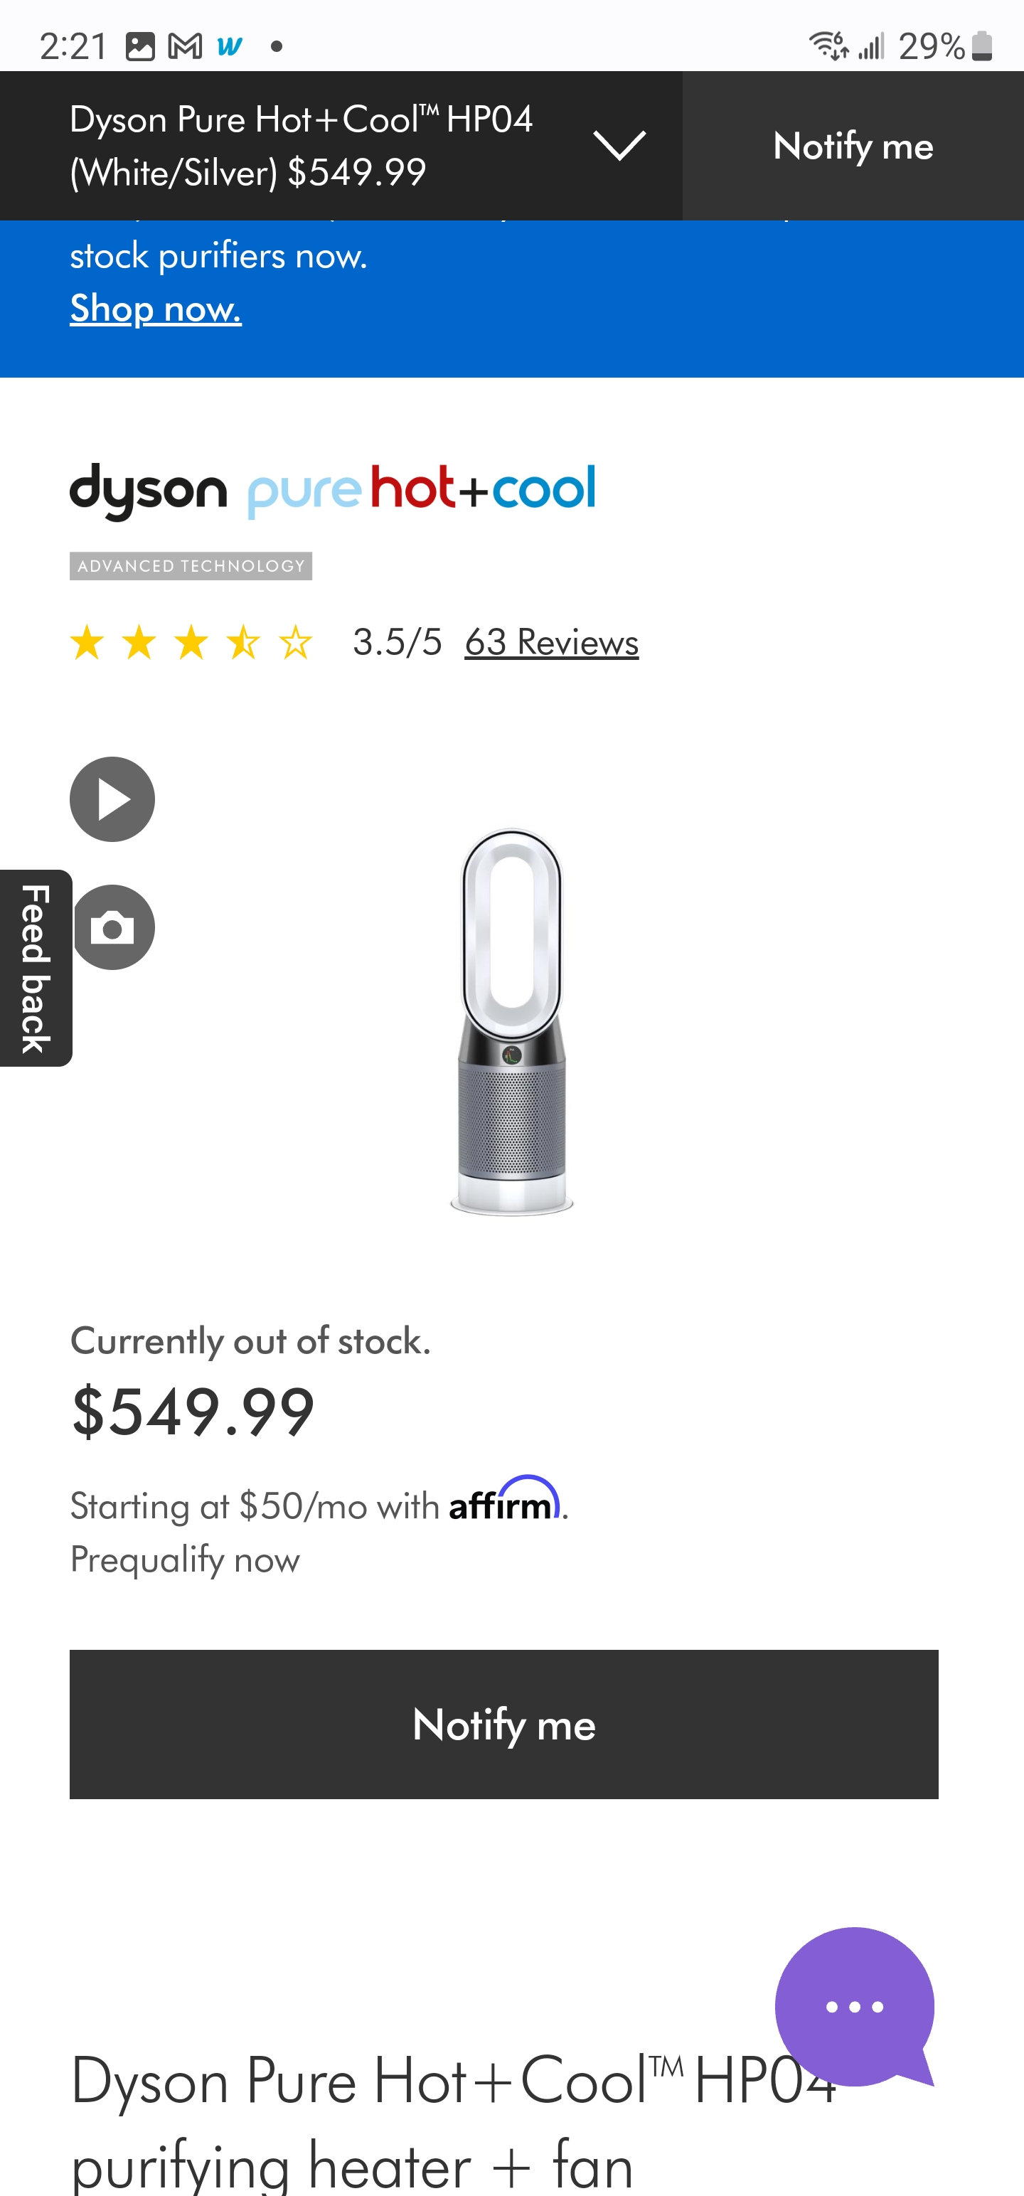Tap the Affirm logo

coord(504,1500)
